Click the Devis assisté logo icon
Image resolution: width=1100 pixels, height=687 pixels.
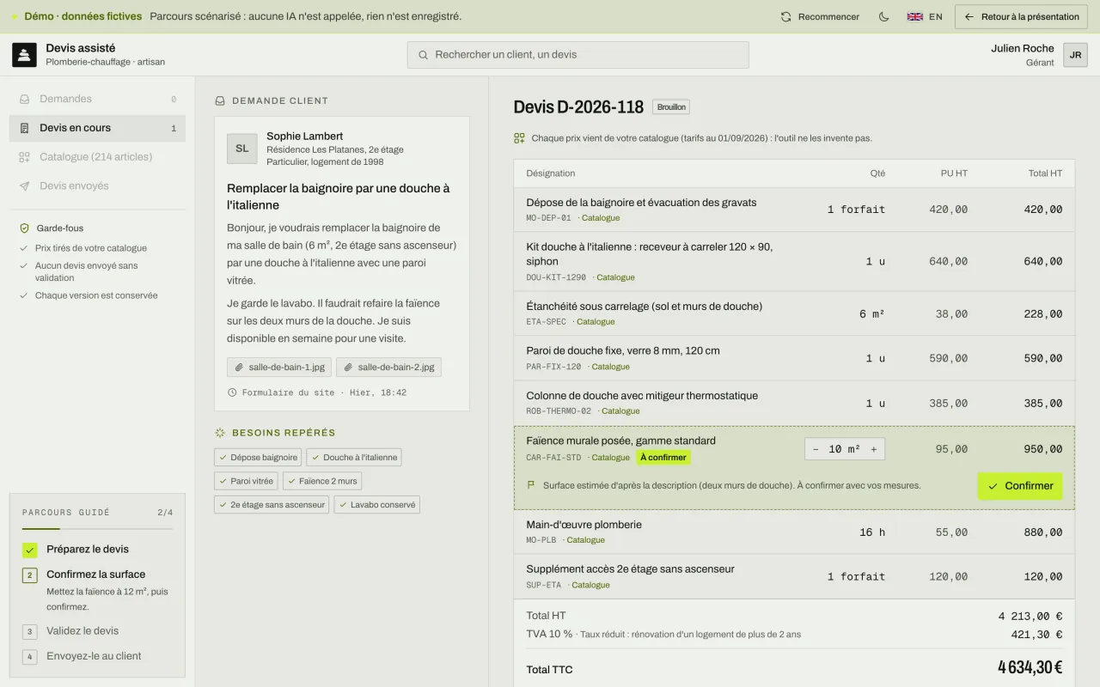click(x=24, y=55)
